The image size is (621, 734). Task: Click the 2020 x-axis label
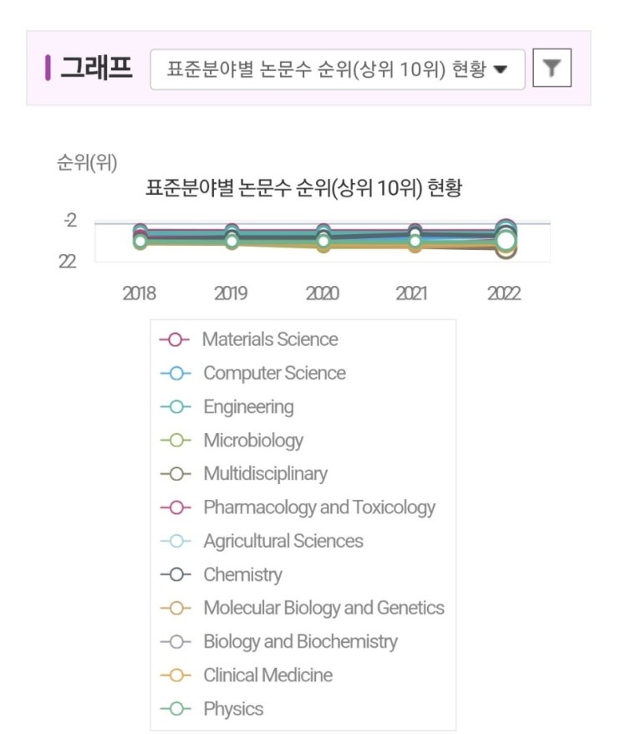[322, 293]
